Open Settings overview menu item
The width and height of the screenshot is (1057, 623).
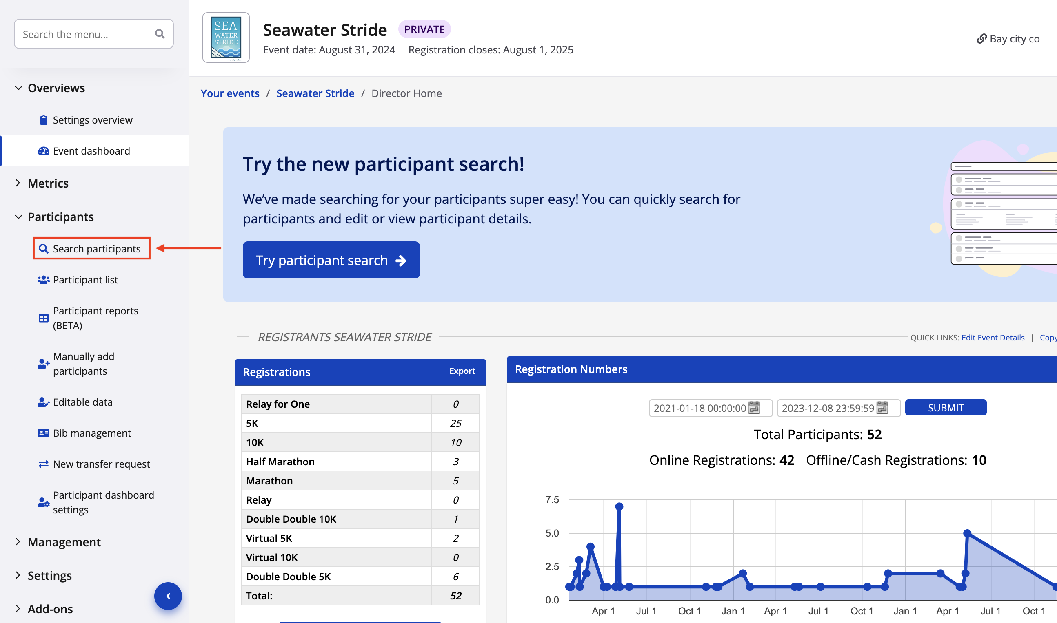click(x=92, y=120)
